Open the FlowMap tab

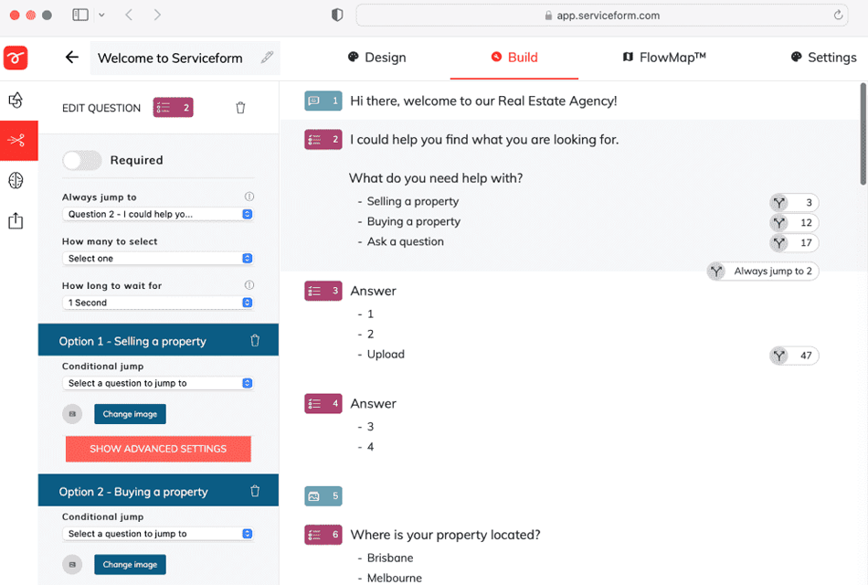point(664,58)
